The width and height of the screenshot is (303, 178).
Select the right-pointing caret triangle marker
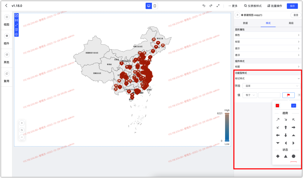pos(293,143)
